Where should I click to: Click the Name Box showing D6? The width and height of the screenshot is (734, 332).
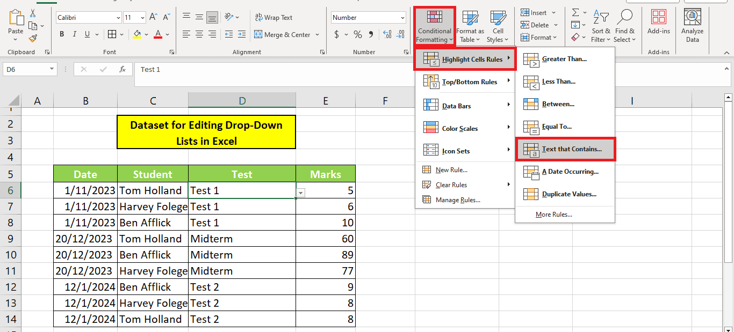point(26,69)
